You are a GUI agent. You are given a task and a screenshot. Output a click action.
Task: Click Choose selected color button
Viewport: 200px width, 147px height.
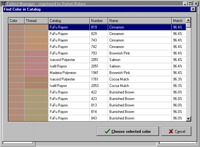[128, 131]
